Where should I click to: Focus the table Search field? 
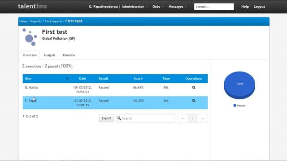coord(146,119)
